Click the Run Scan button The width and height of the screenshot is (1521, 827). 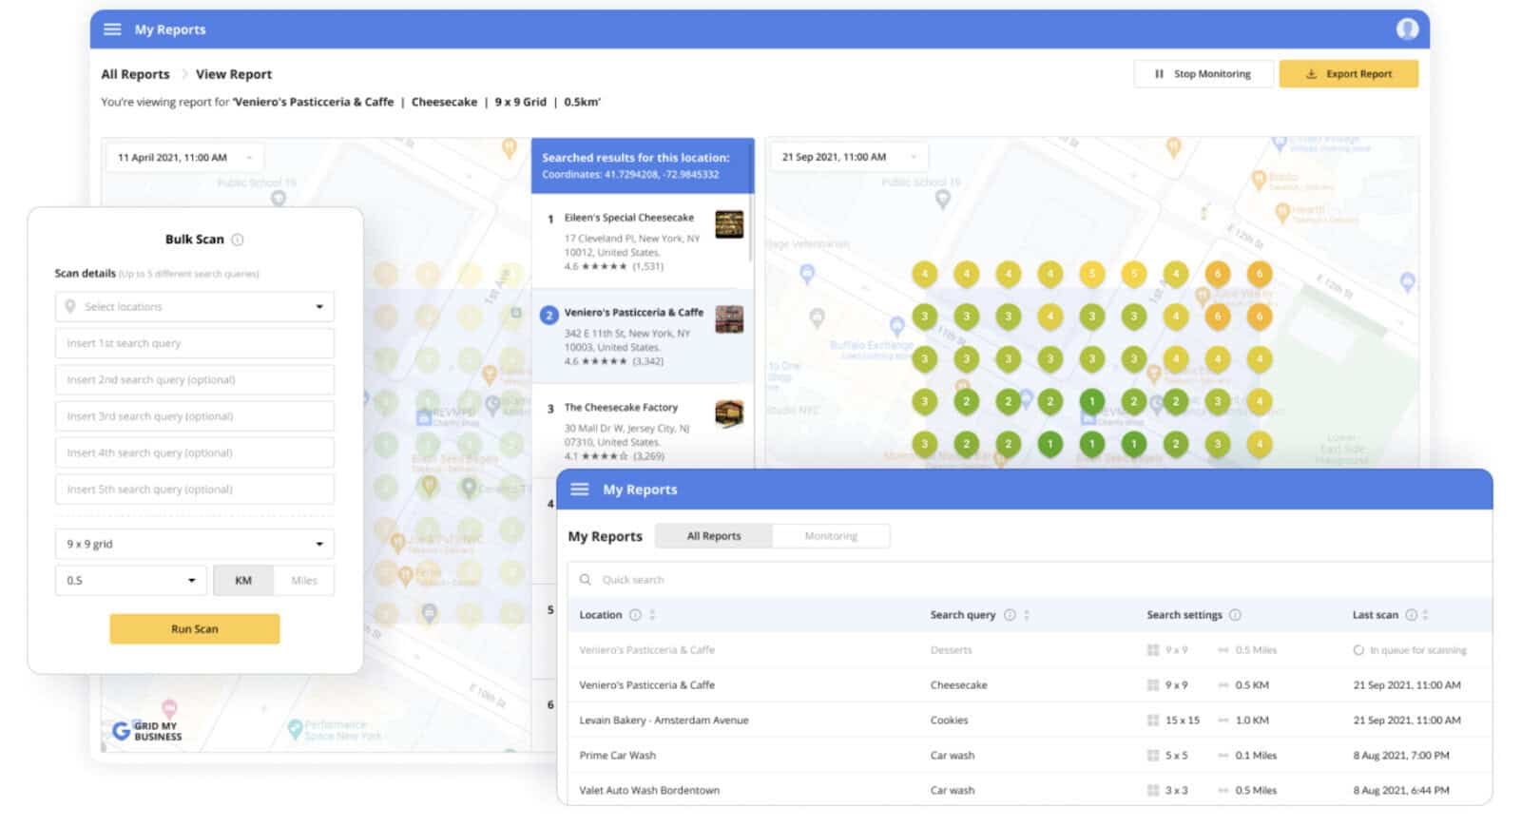[x=195, y=629]
